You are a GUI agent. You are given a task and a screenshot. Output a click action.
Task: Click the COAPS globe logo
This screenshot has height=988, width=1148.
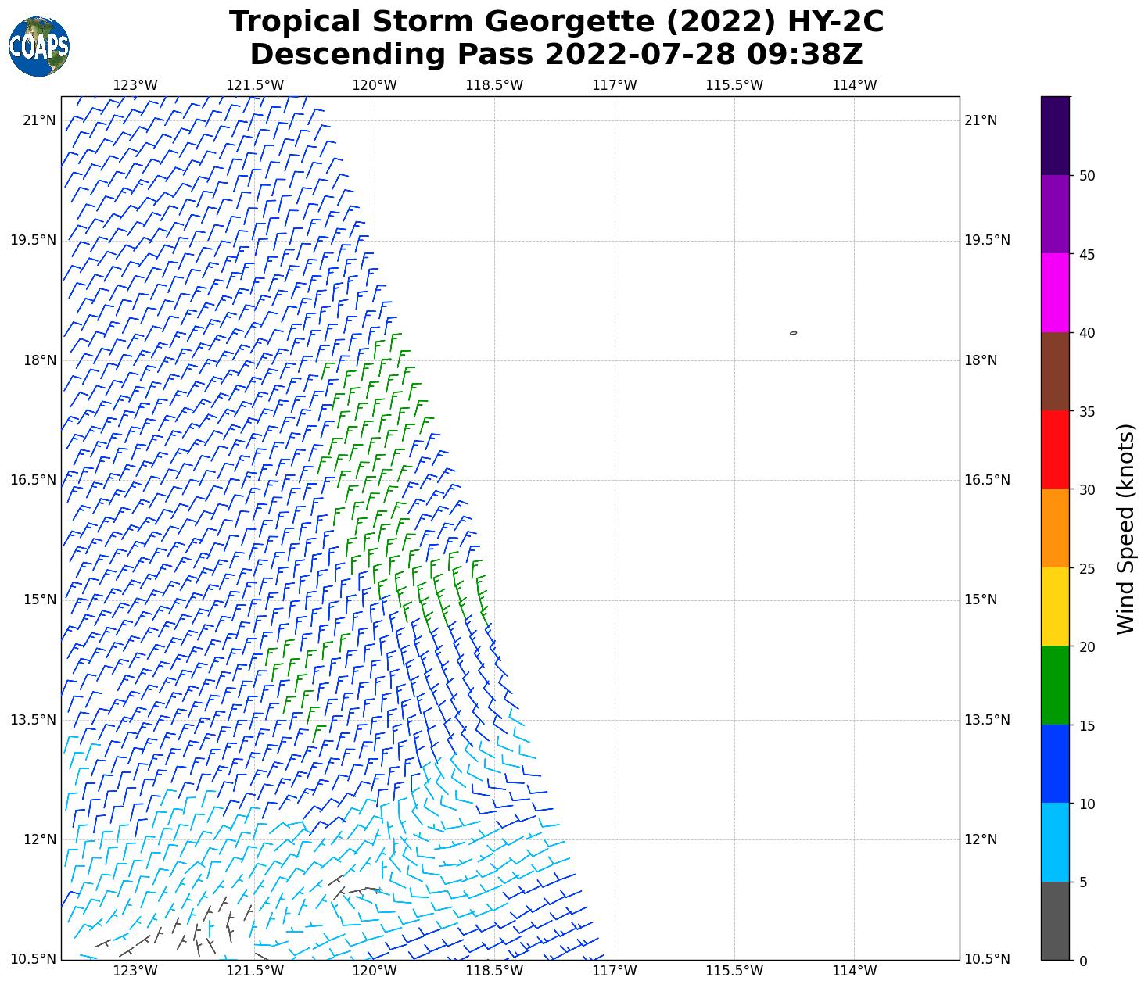point(39,46)
